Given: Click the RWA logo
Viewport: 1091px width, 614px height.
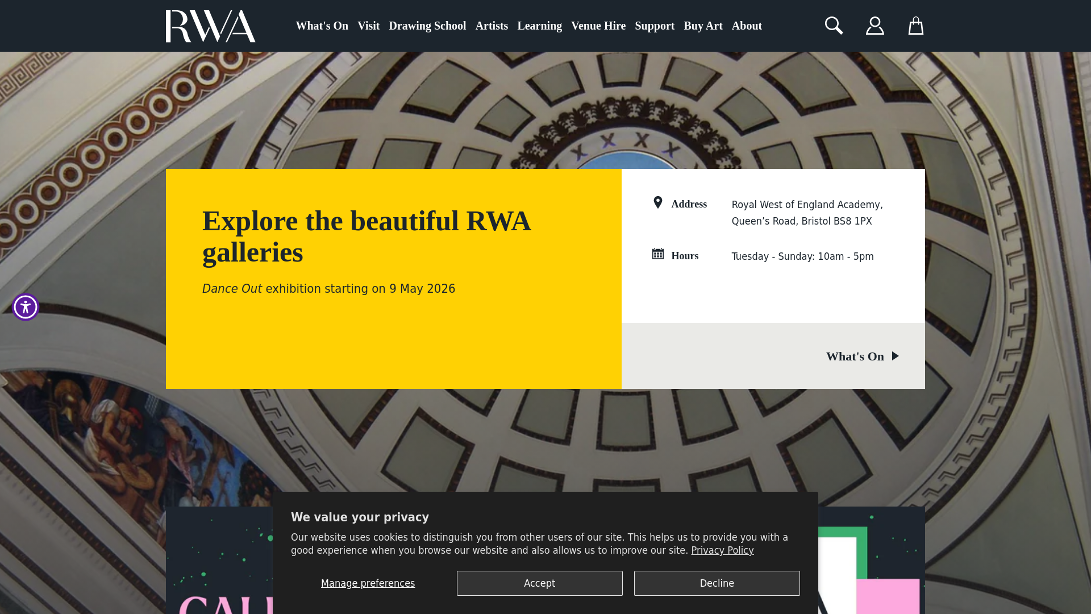Looking at the screenshot, I should 211,26.
